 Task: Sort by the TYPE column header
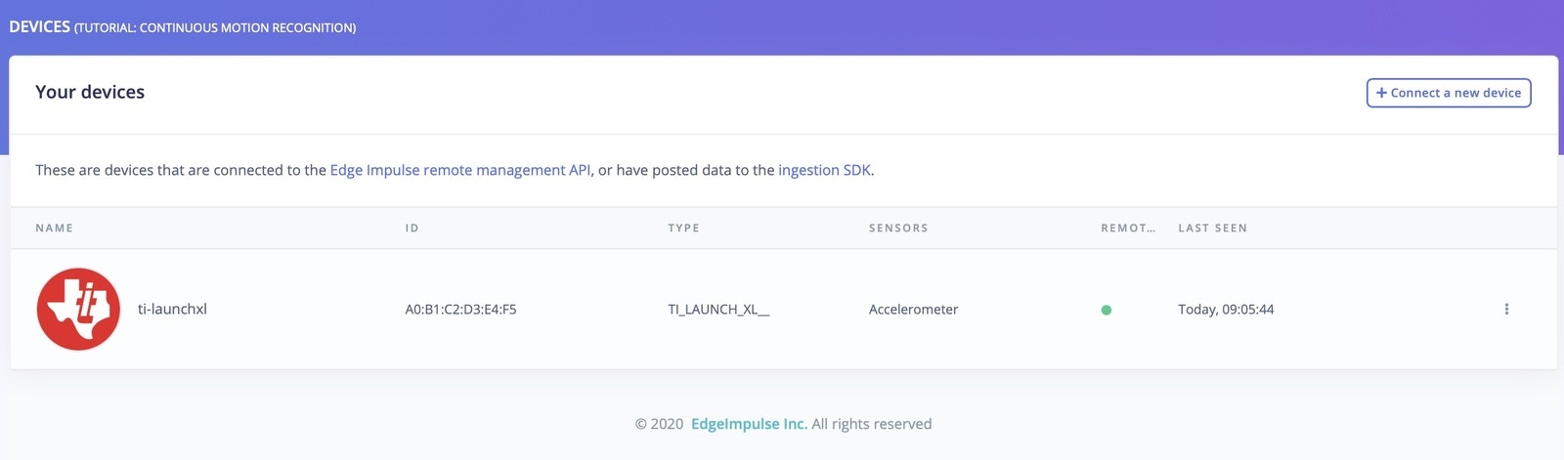[x=683, y=228]
